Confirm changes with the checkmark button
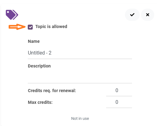The width and height of the screenshot is (157, 126). click(x=132, y=15)
